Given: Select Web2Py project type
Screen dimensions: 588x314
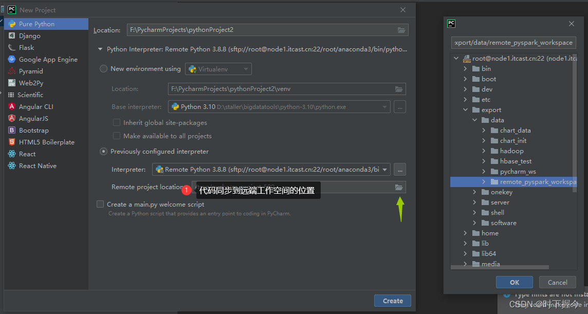Looking at the screenshot, I should click(x=46, y=83).
